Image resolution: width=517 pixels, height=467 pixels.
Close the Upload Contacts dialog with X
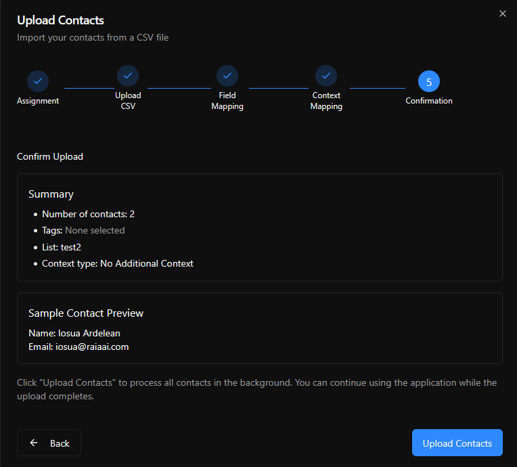click(x=502, y=14)
